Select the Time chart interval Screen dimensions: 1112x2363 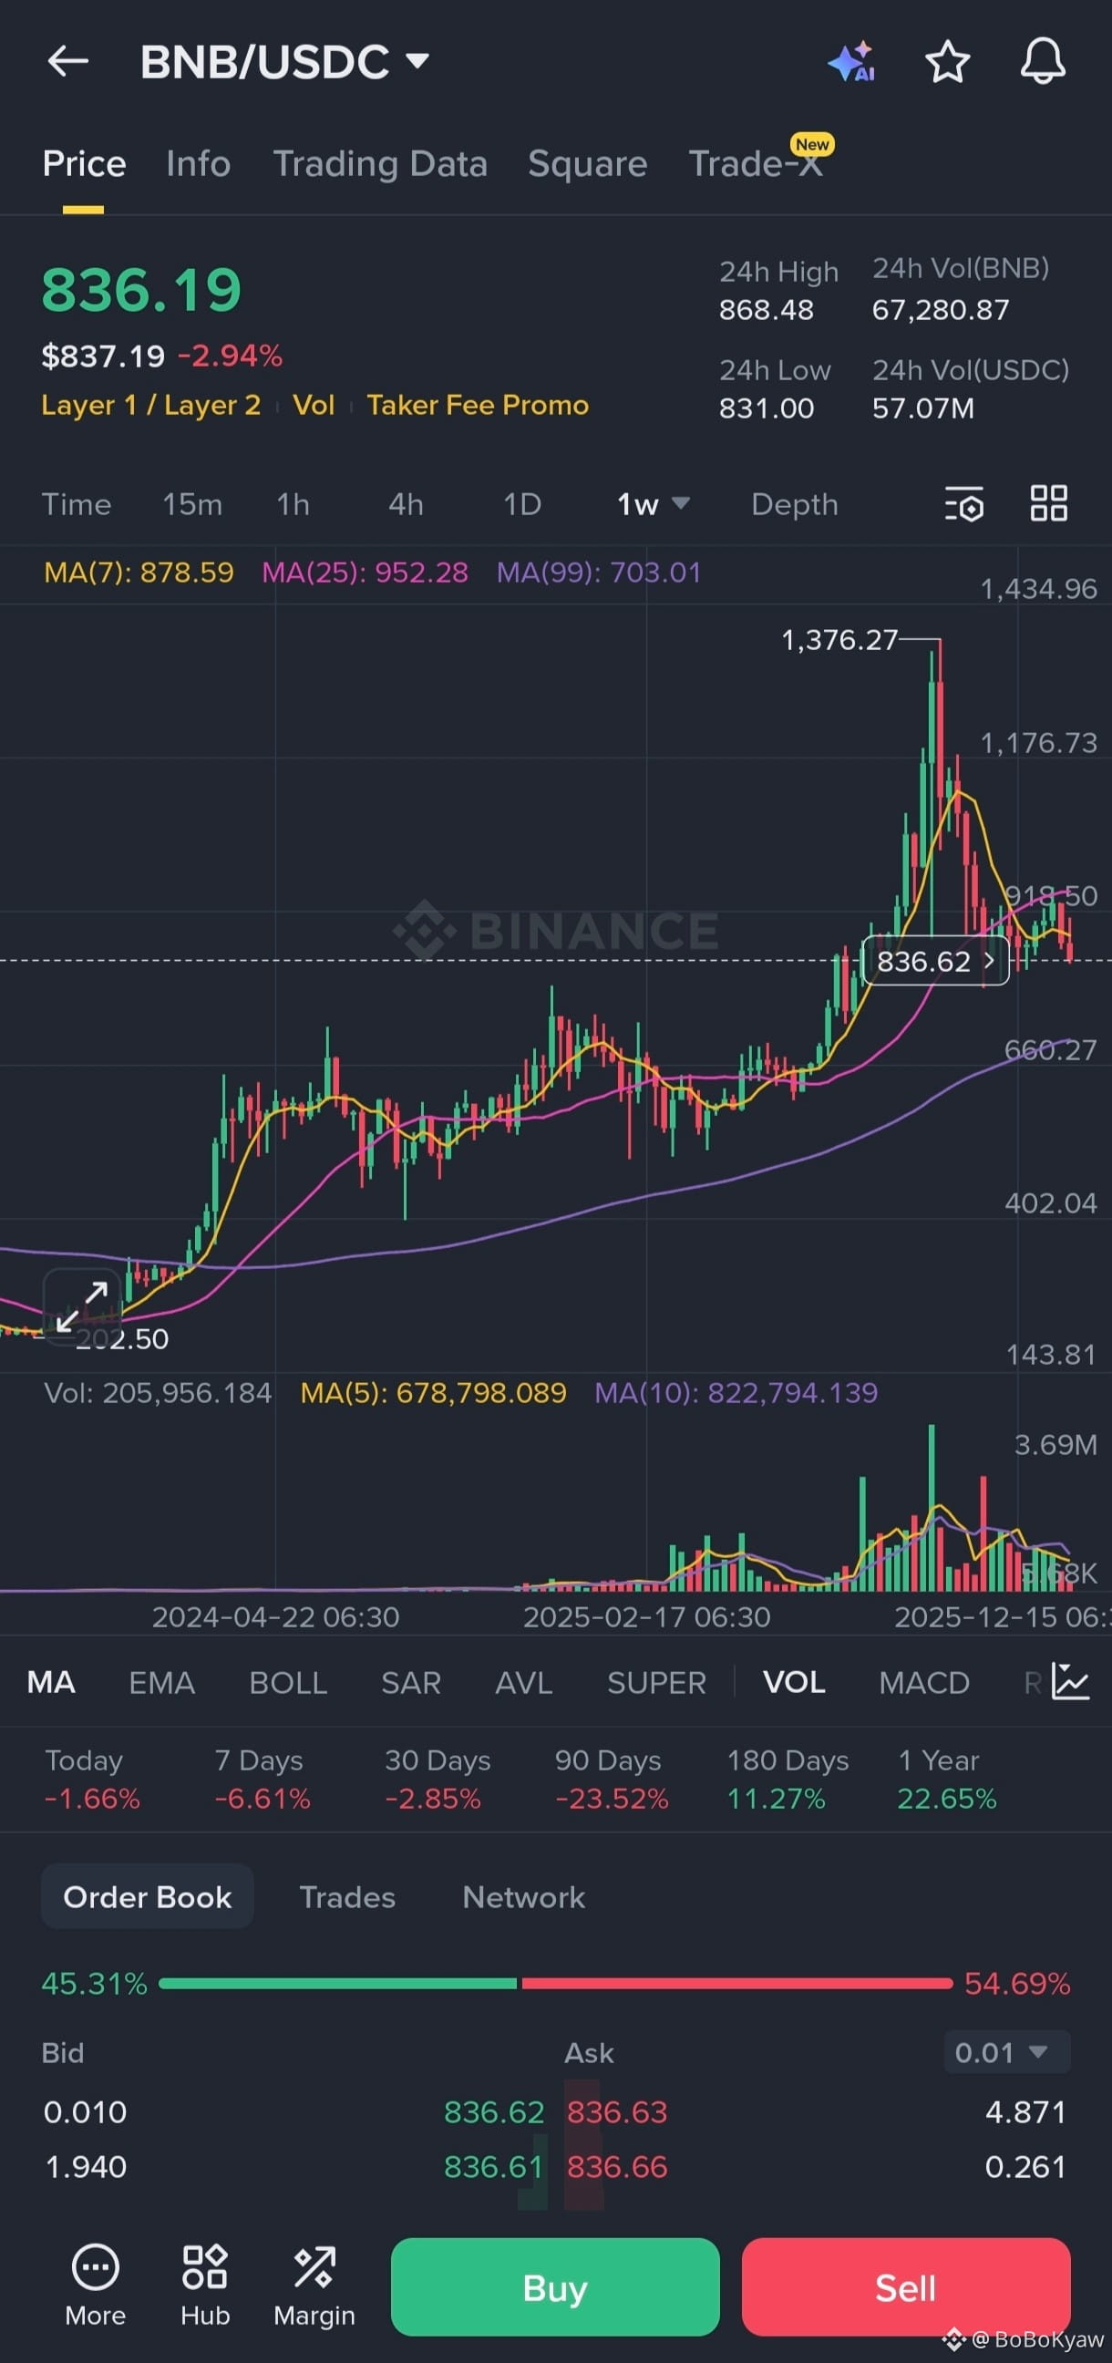click(x=77, y=503)
